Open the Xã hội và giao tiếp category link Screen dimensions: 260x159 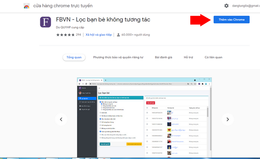[x=99, y=35]
